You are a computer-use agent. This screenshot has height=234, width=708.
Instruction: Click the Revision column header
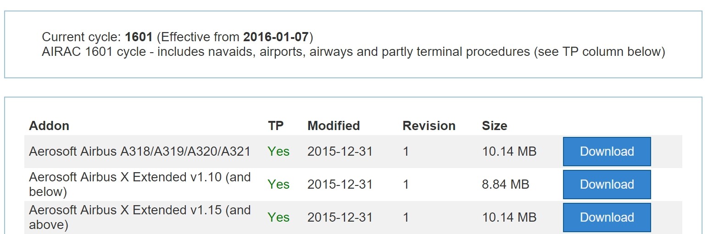tap(429, 126)
